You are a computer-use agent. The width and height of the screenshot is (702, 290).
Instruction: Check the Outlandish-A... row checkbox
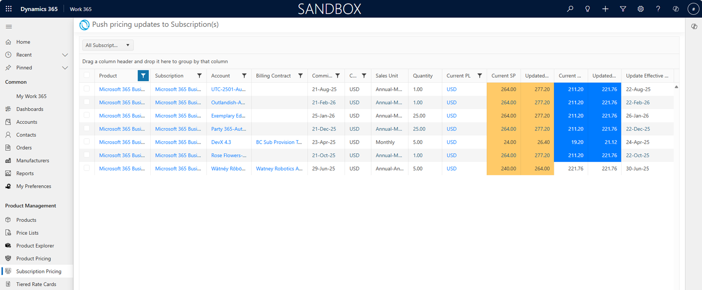[x=87, y=102]
